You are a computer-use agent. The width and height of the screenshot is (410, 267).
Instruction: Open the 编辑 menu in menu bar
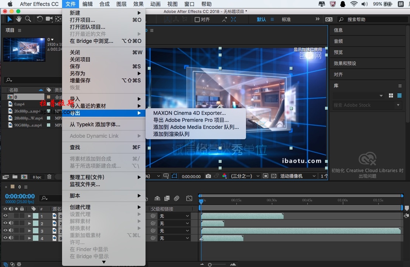point(87,4)
